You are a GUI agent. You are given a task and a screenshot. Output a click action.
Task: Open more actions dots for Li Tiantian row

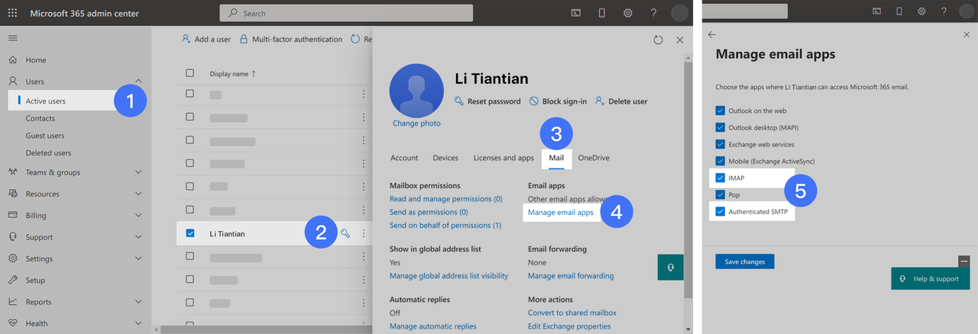364,233
